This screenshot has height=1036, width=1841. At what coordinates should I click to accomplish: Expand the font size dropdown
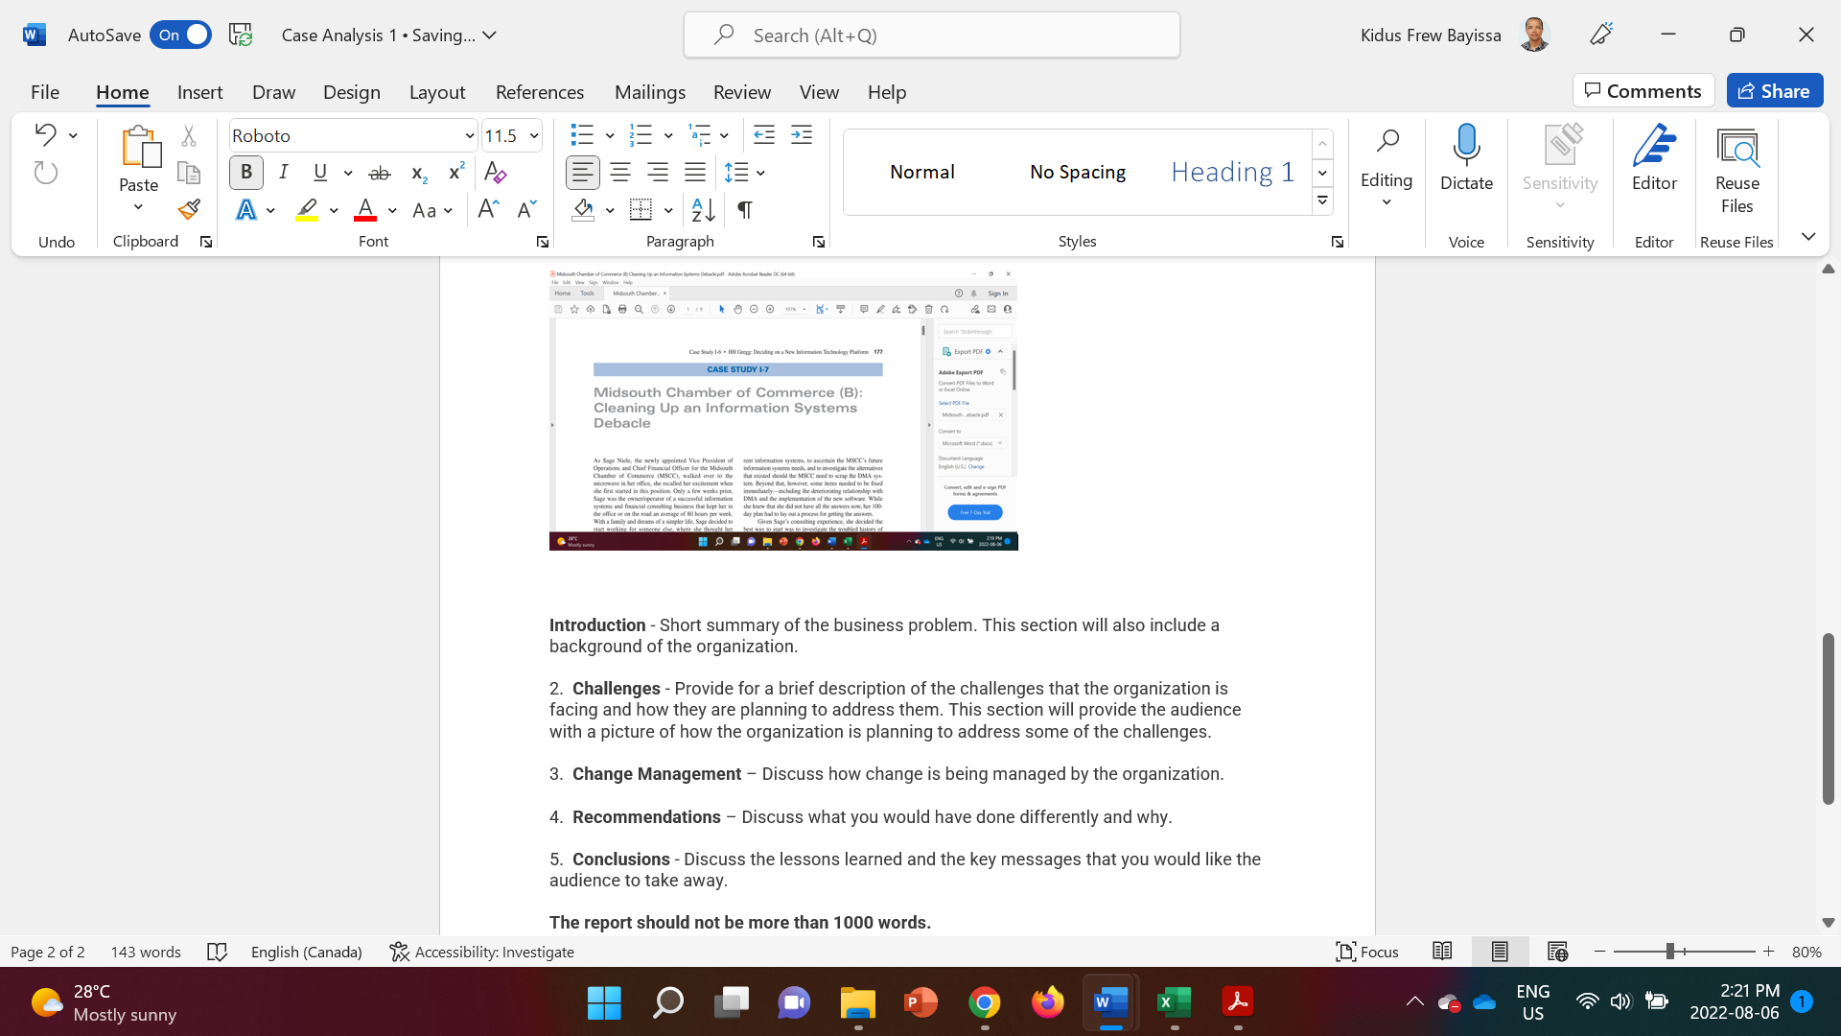click(x=533, y=135)
